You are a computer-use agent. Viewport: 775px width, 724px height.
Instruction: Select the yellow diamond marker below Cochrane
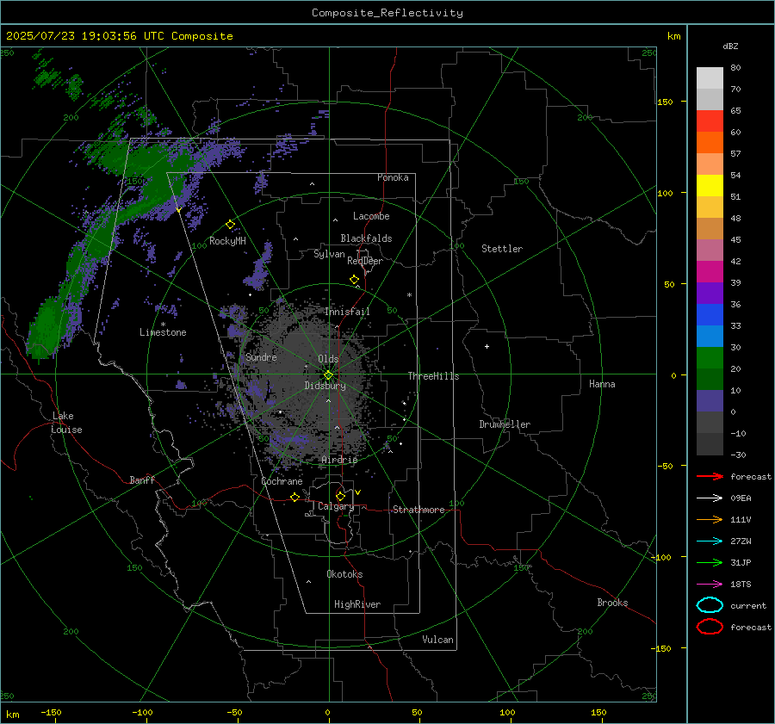(x=295, y=498)
